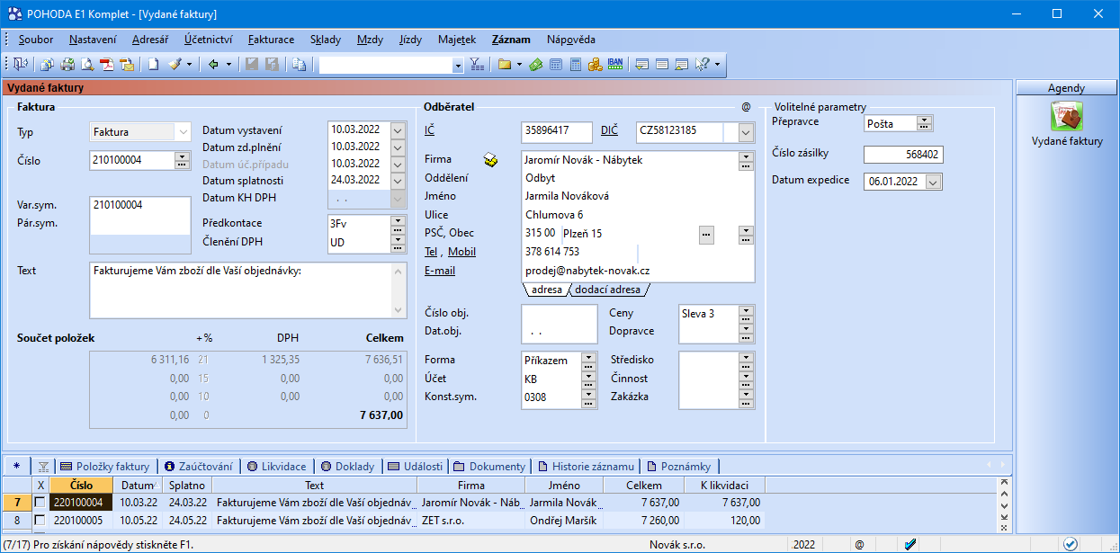Open print preview from the toolbar
The image size is (1120, 553).
(x=87, y=64)
